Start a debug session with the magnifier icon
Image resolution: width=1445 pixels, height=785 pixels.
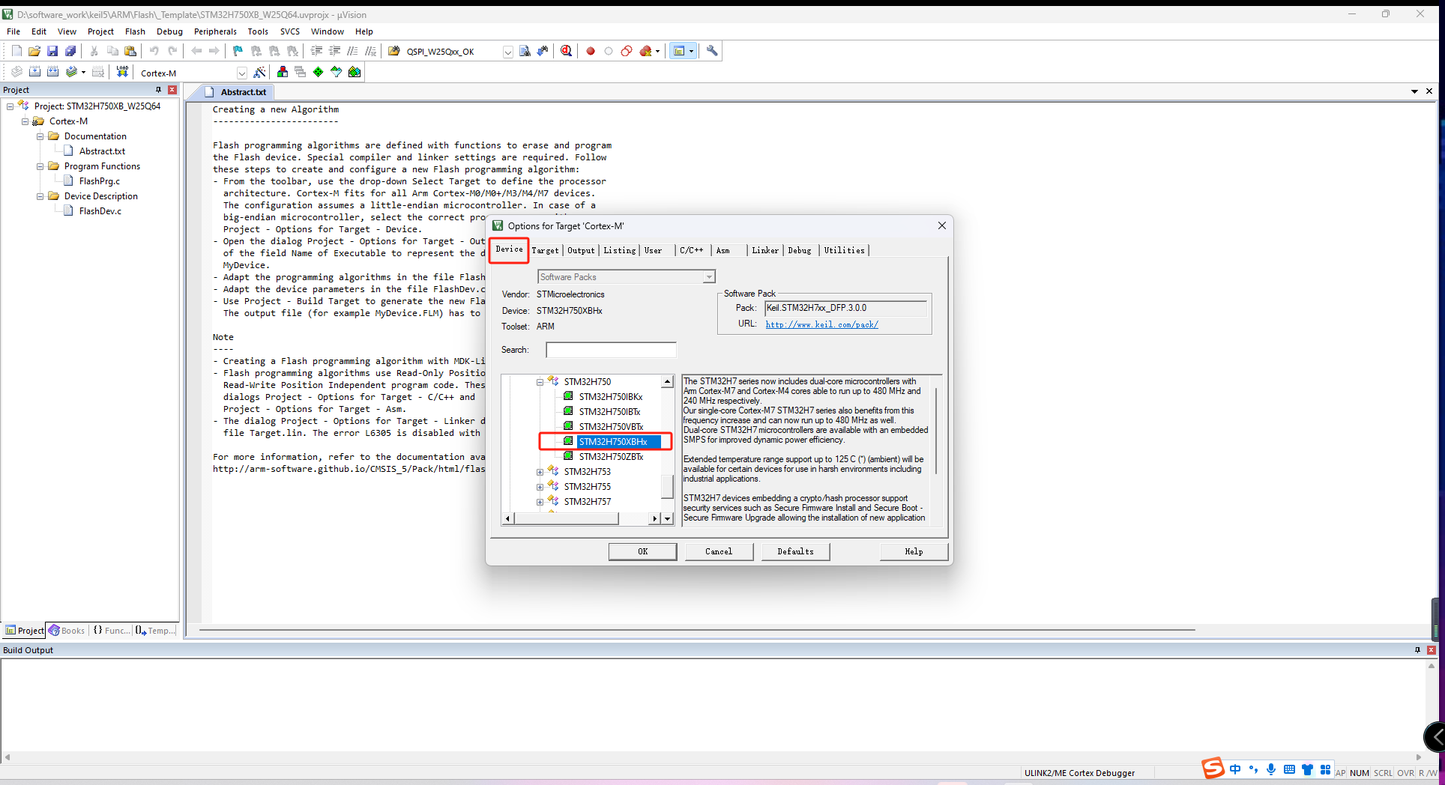tap(567, 51)
